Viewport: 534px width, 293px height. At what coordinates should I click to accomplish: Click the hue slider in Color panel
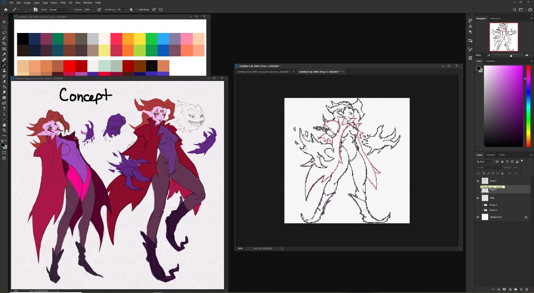point(528,106)
